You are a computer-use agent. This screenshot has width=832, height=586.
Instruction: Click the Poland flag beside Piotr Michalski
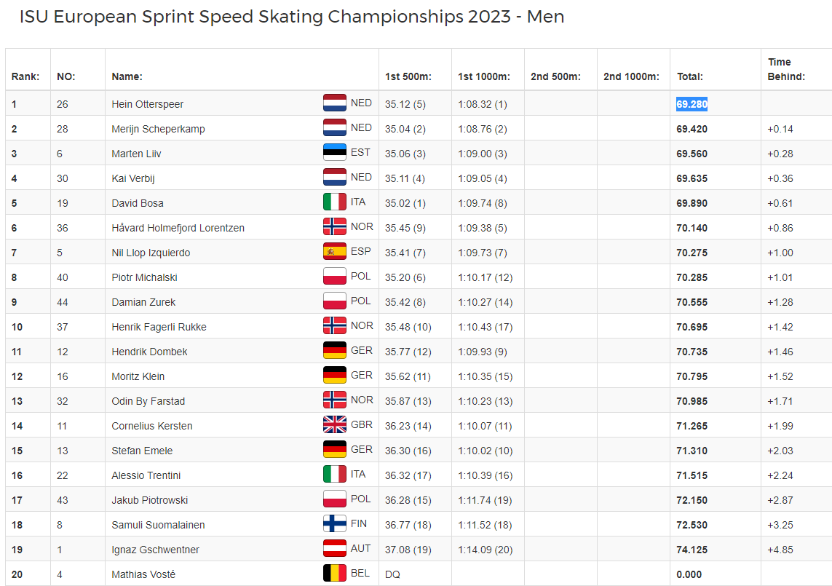335,277
